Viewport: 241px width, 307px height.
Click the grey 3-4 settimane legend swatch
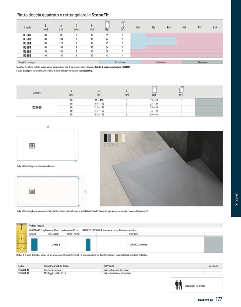(x=202, y=62)
